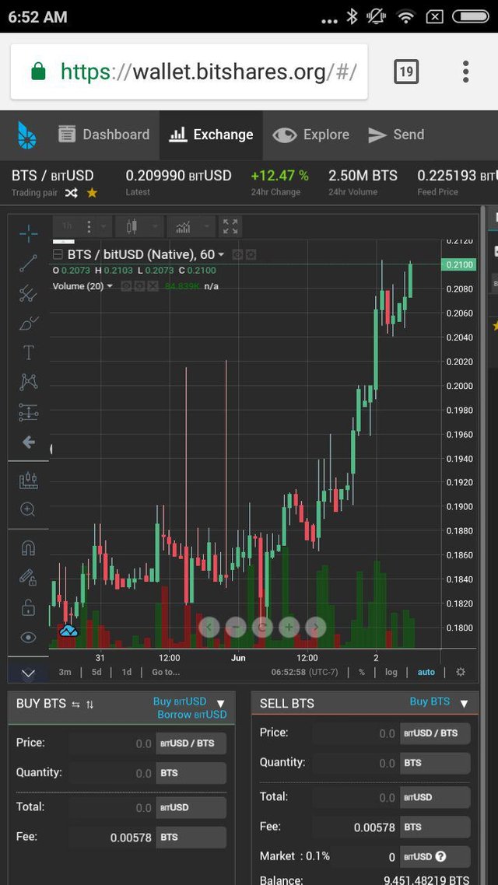Toggle lock all drawing tools
The height and width of the screenshot is (885, 498).
pyautogui.click(x=28, y=607)
